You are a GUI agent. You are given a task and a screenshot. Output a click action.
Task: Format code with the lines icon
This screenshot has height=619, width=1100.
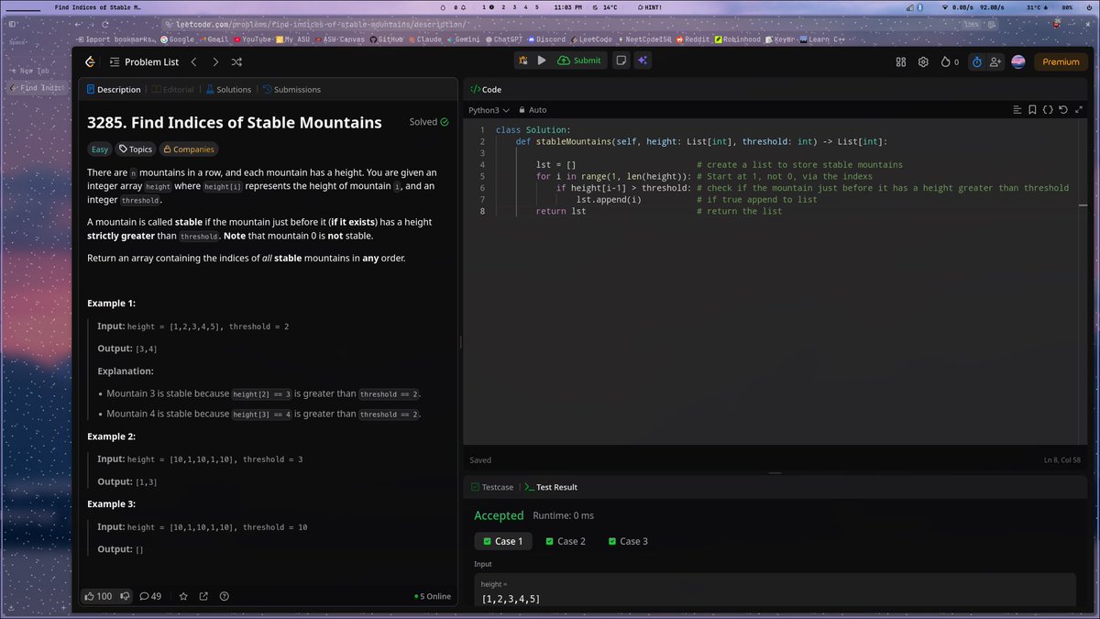(x=1017, y=109)
